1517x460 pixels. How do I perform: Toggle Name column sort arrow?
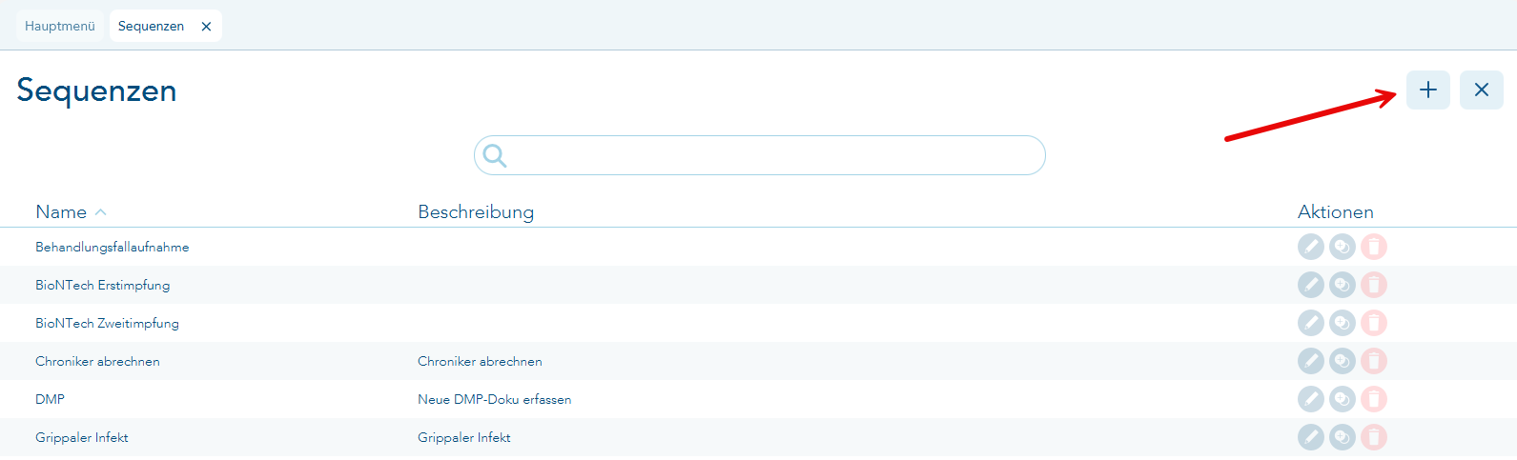click(101, 212)
